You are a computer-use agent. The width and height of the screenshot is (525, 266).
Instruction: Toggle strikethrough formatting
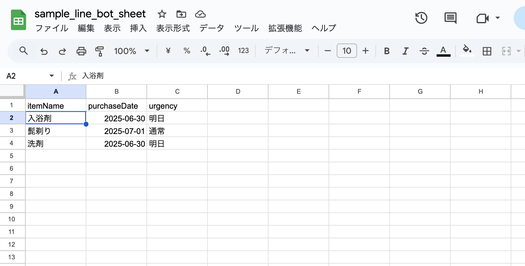(x=424, y=51)
